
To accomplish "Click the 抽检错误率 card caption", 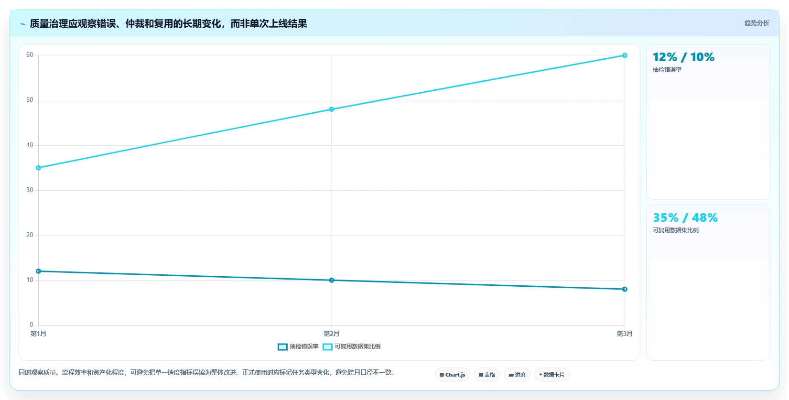I will (667, 70).
